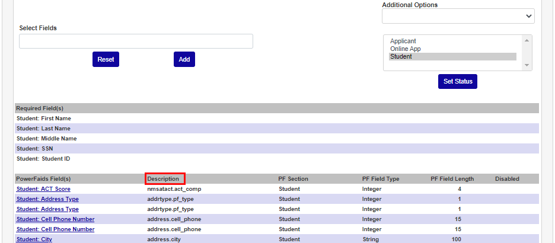This screenshot has height=243, width=555.
Task: Click the Description column header
Action: point(163,178)
